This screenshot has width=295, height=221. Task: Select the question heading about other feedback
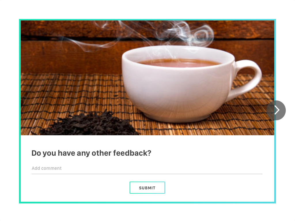point(91,153)
